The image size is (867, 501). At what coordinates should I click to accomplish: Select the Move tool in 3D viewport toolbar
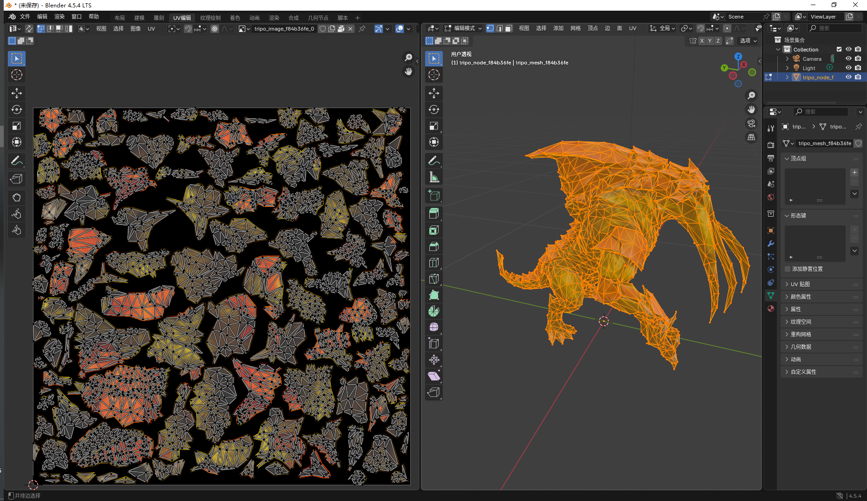pos(434,93)
